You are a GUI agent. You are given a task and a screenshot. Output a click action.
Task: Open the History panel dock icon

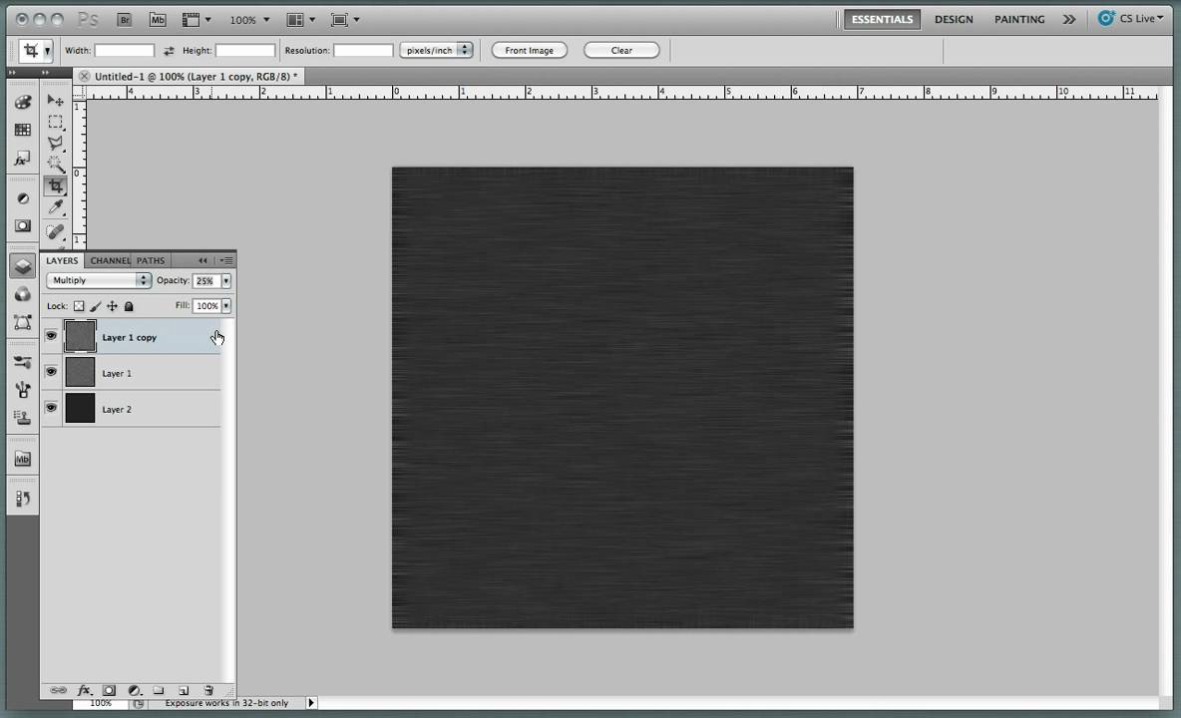pyautogui.click(x=23, y=499)
